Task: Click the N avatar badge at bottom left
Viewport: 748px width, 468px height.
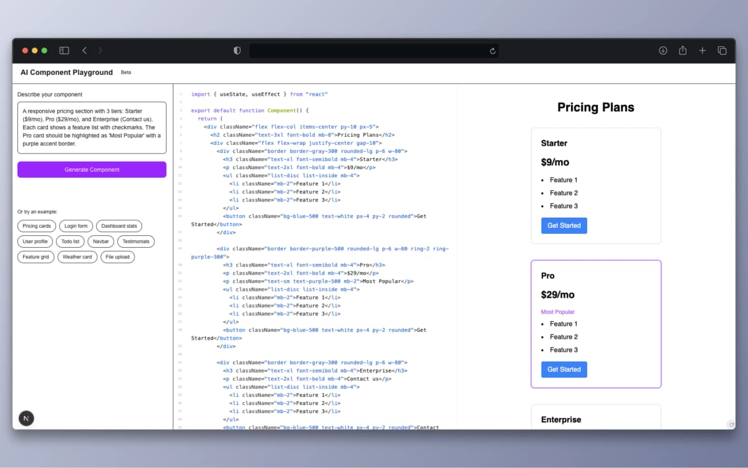Action: pyautogui.click(x=26, y=418)
